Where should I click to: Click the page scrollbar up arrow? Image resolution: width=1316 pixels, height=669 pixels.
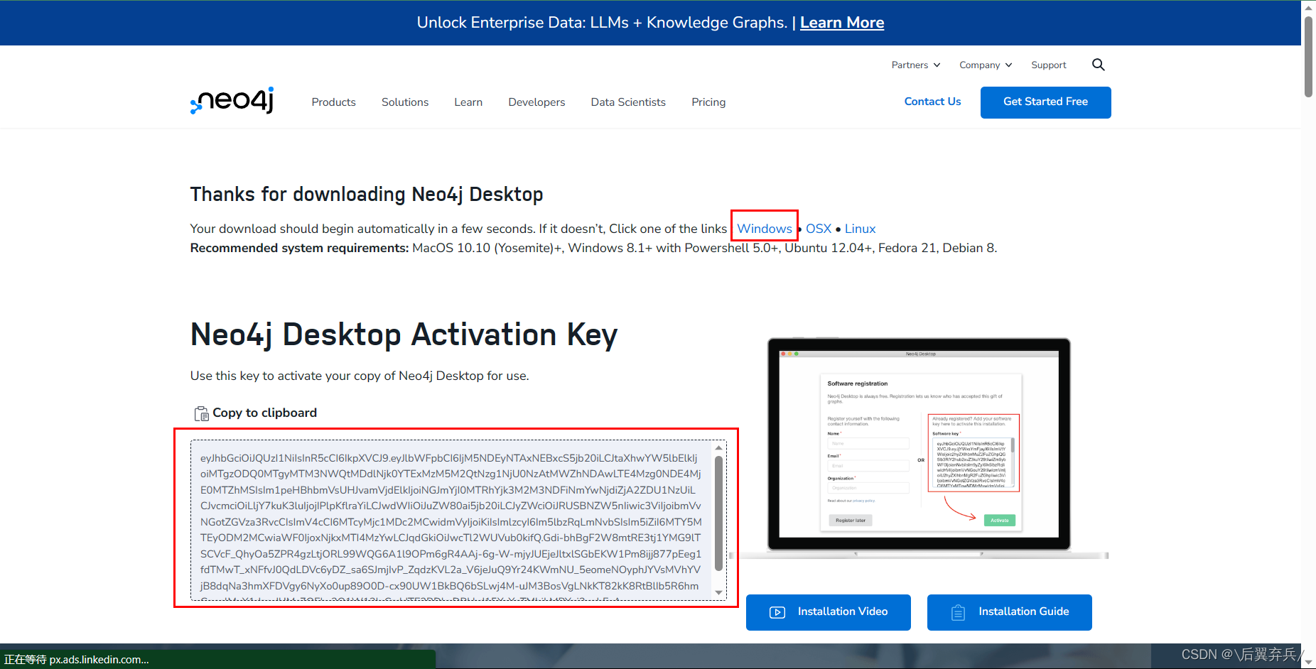[1308, 7]
